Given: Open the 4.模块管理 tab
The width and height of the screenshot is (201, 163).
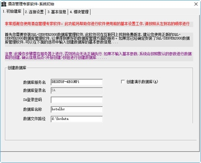Looking at the screenshot, I should [x=79, y=12].
